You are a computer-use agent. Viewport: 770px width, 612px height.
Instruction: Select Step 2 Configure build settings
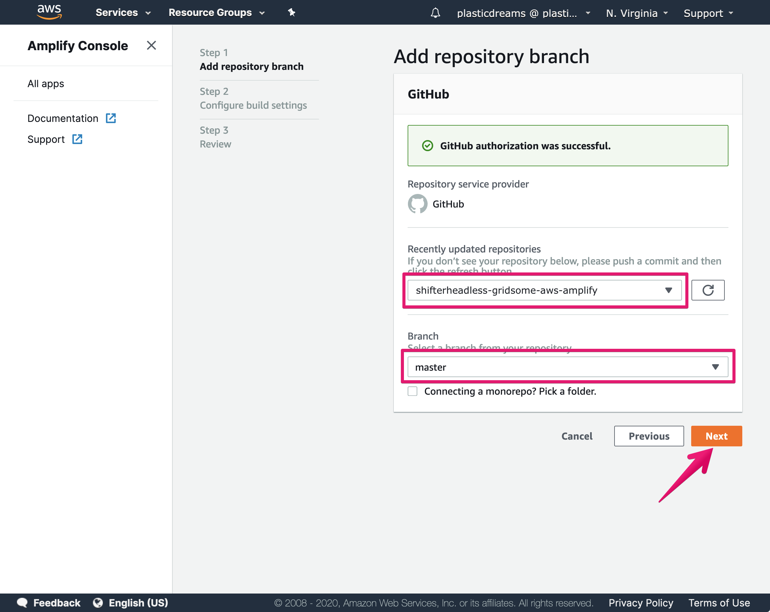click(x=253, y=99)
